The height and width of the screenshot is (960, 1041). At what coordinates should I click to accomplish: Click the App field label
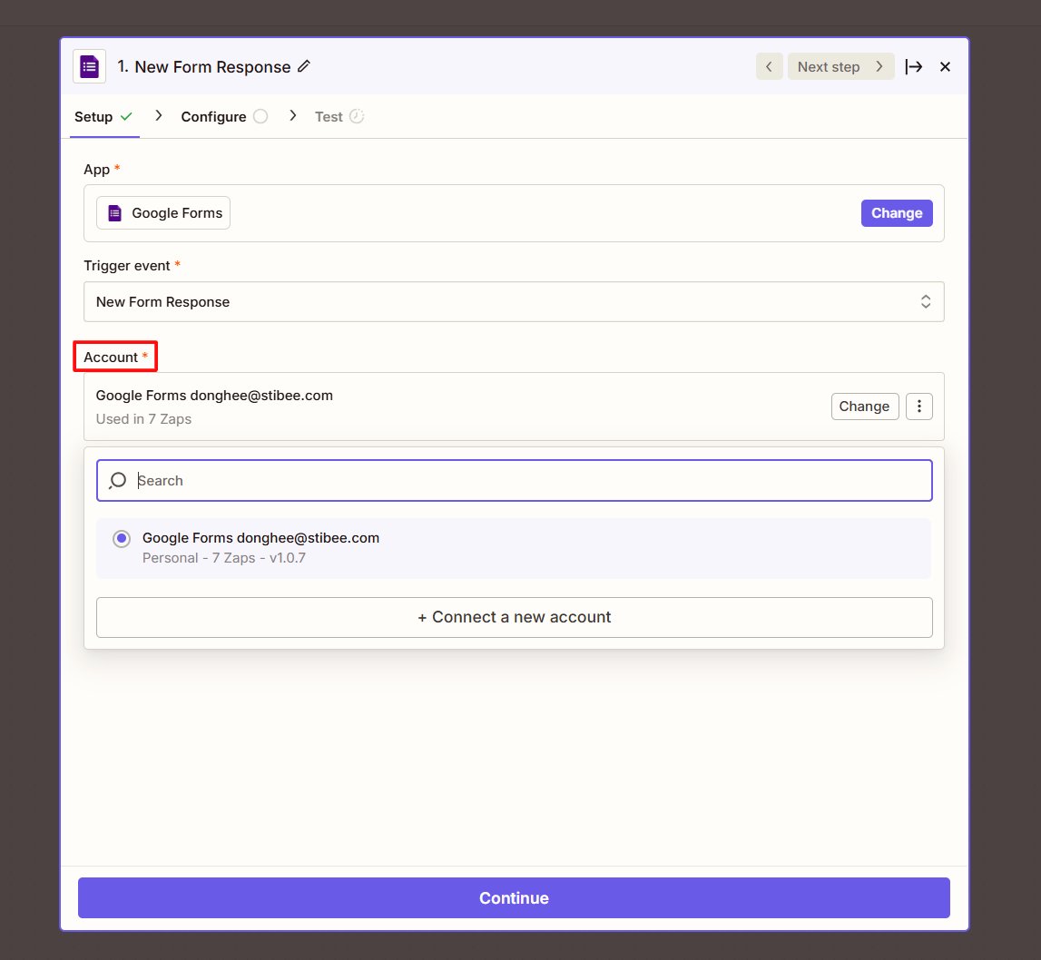coord(96,170)
